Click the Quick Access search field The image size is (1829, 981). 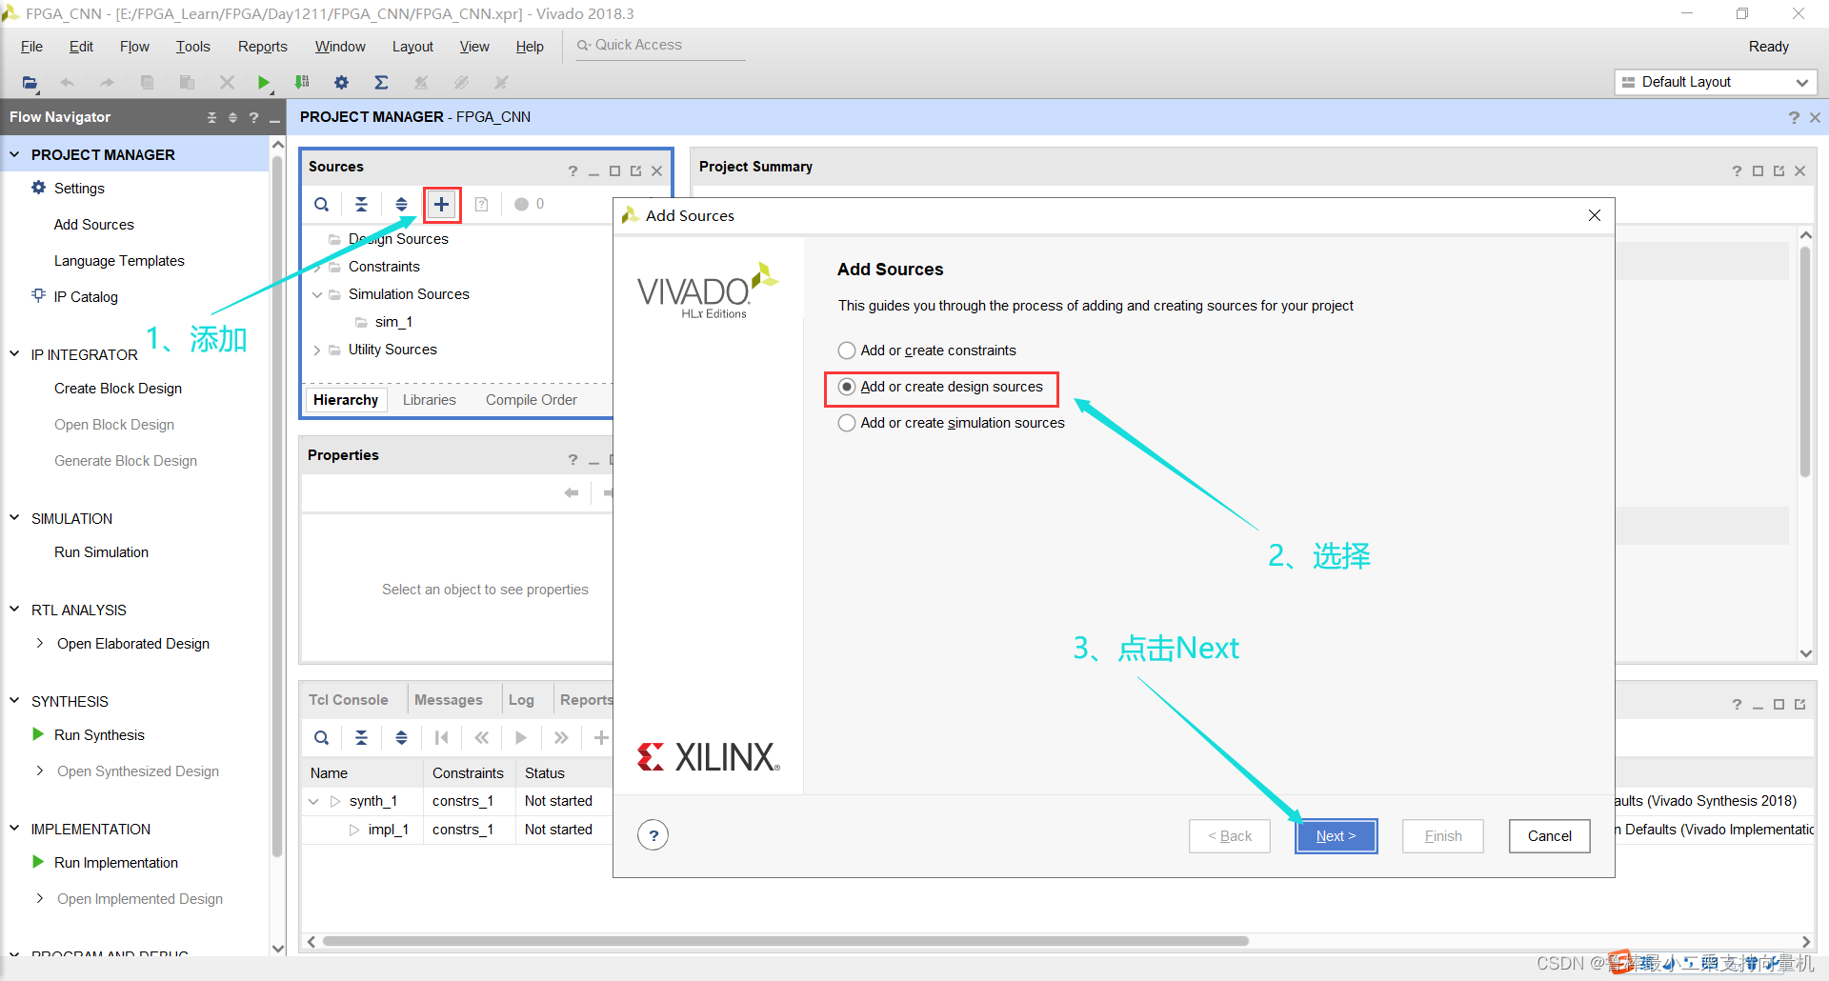(662, 45)
